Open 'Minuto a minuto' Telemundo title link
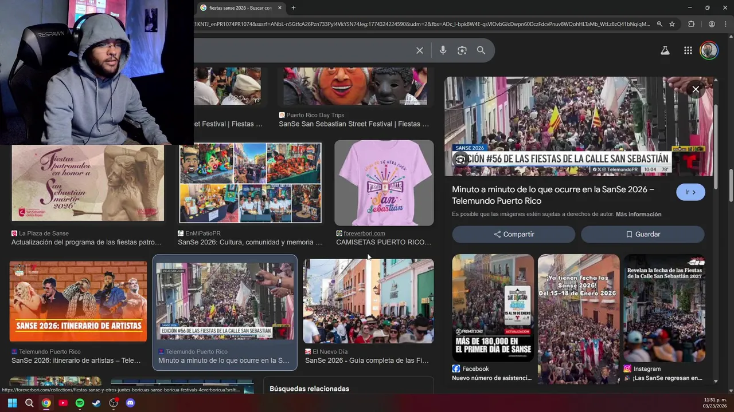This screenshot has height=412, width=734. 553,195
